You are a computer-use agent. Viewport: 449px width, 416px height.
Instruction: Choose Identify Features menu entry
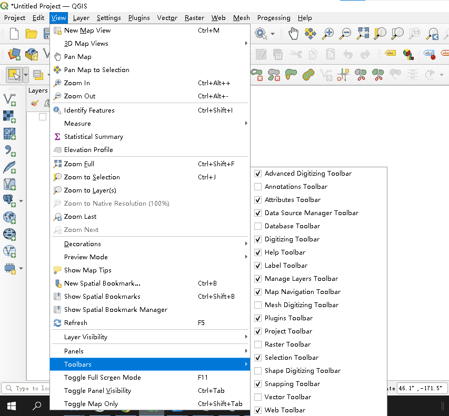(x=150, y=110)
